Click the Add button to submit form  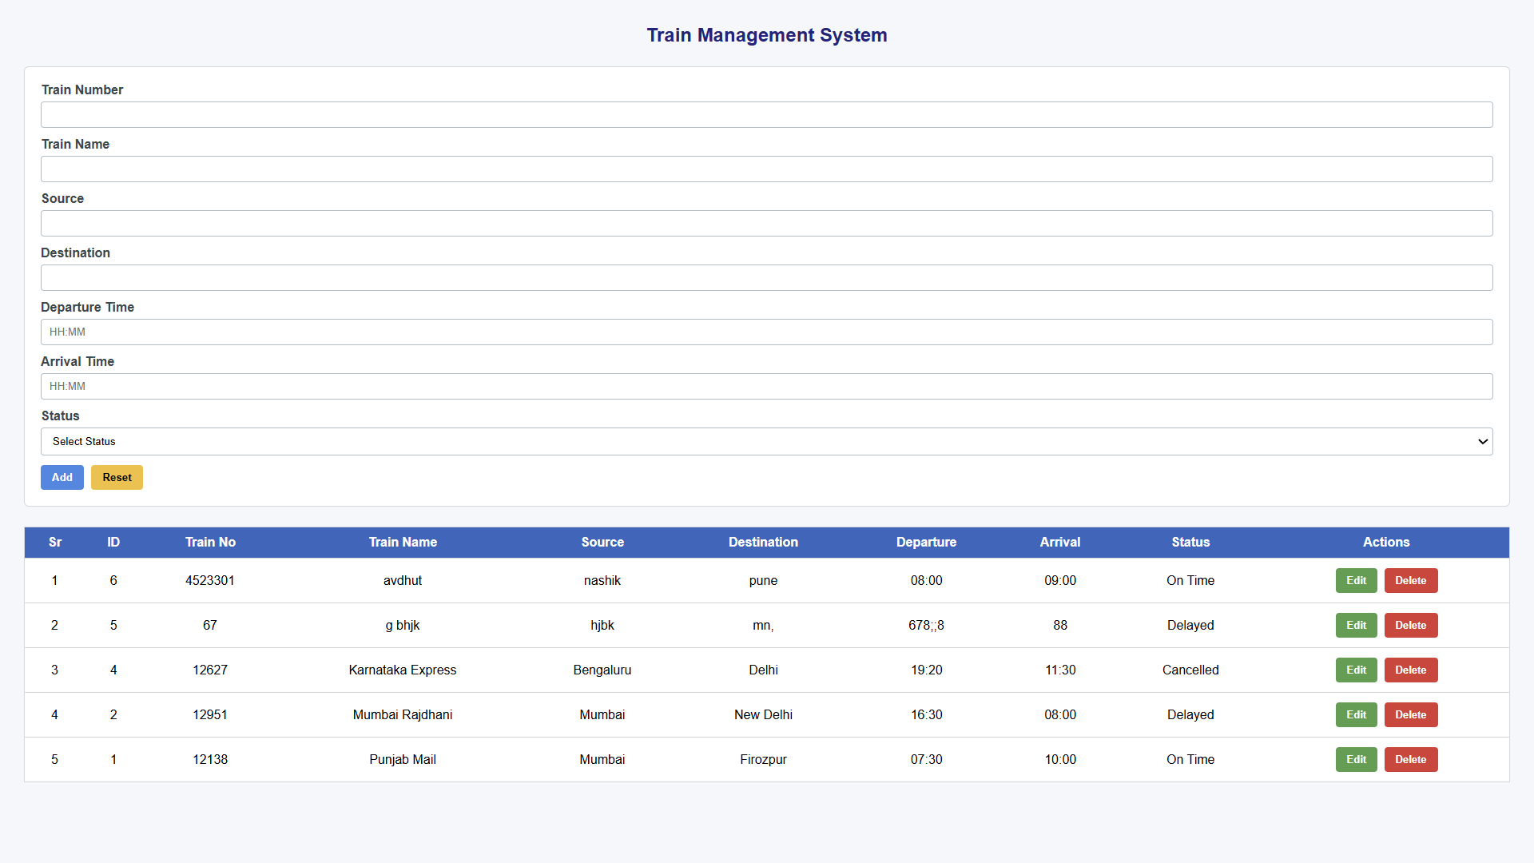[x=62, y=477]
